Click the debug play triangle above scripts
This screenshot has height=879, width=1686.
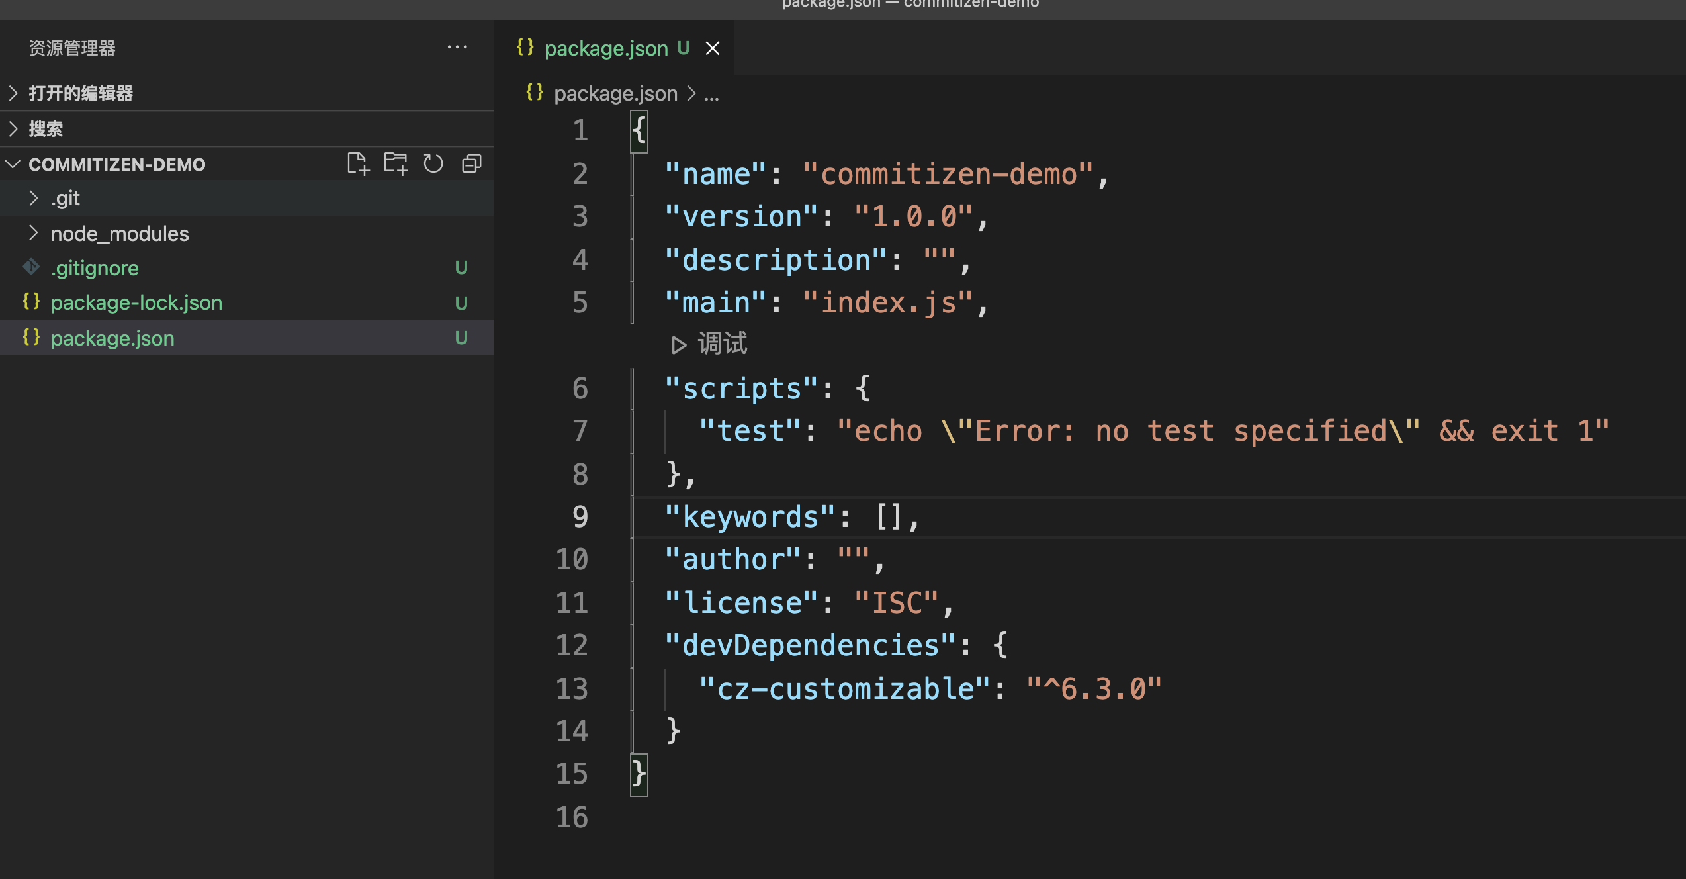pos(678,345)
